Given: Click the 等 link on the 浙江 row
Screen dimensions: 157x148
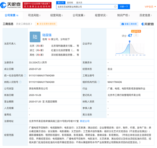Looking at the screenshot, I should (78, 50).
